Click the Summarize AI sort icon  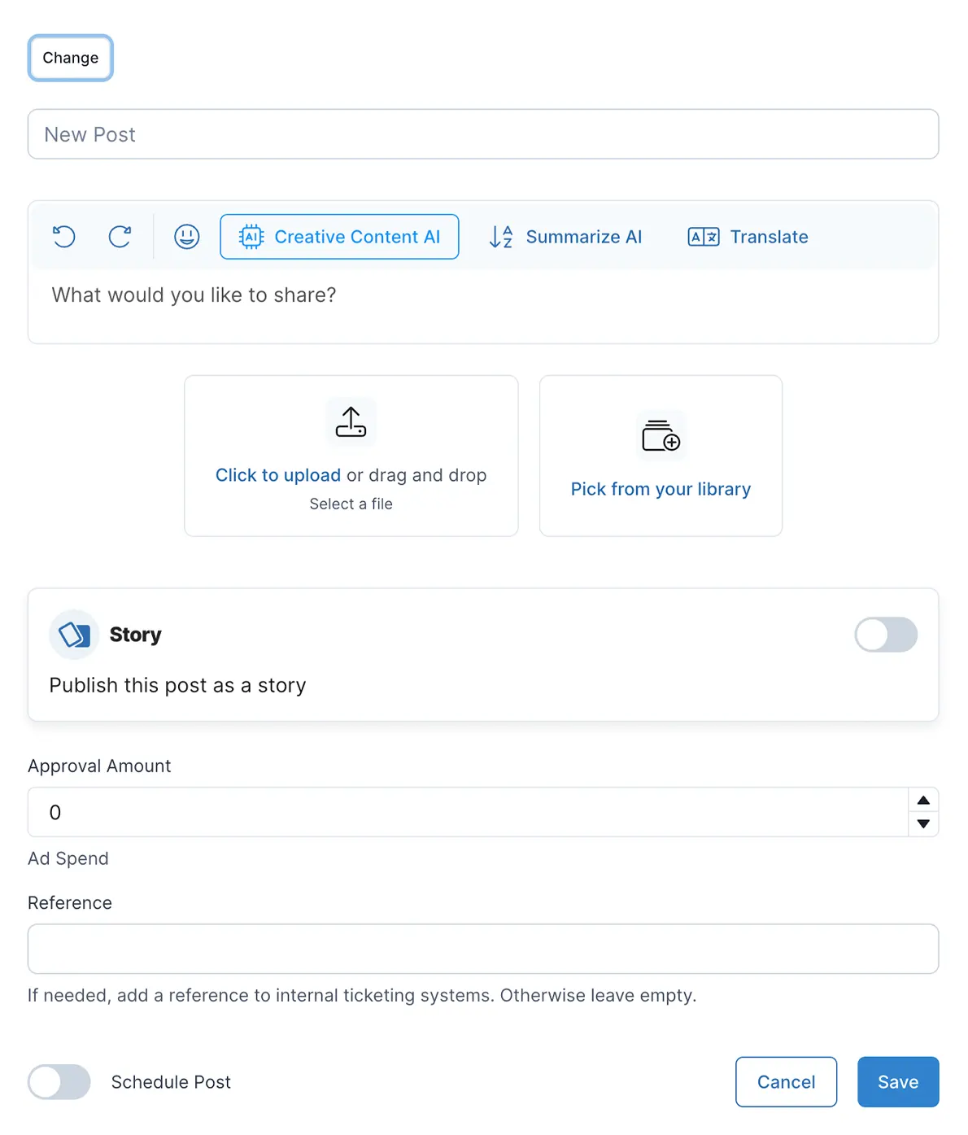point(500,237)
